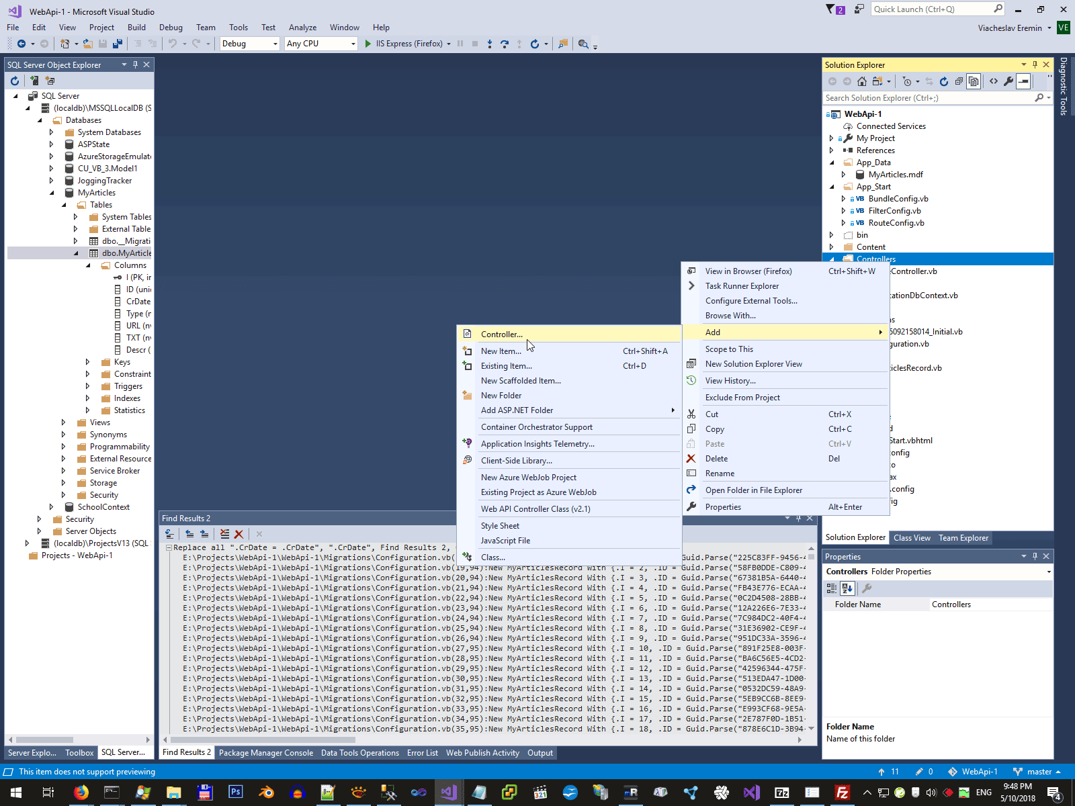Click the WebApi-1 repository in status bar
This screenshot has width=1075, height=806.
973,772
